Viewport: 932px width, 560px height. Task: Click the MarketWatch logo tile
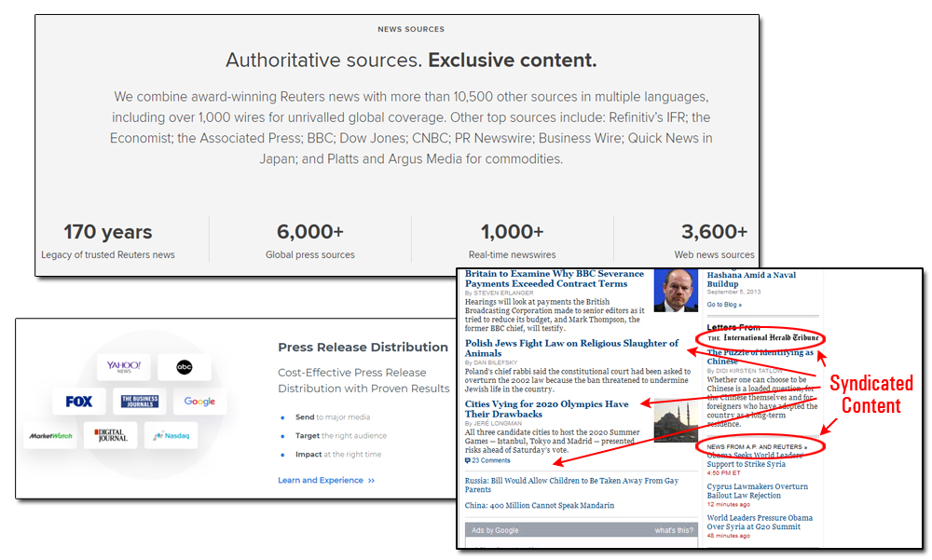coord(51,436)
